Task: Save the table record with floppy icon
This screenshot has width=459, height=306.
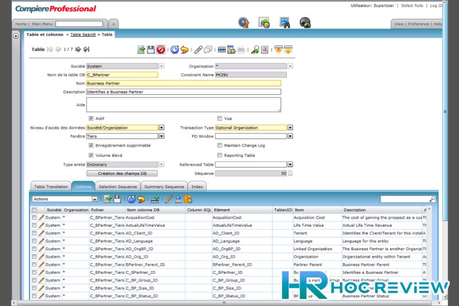Action: point(151,49)
